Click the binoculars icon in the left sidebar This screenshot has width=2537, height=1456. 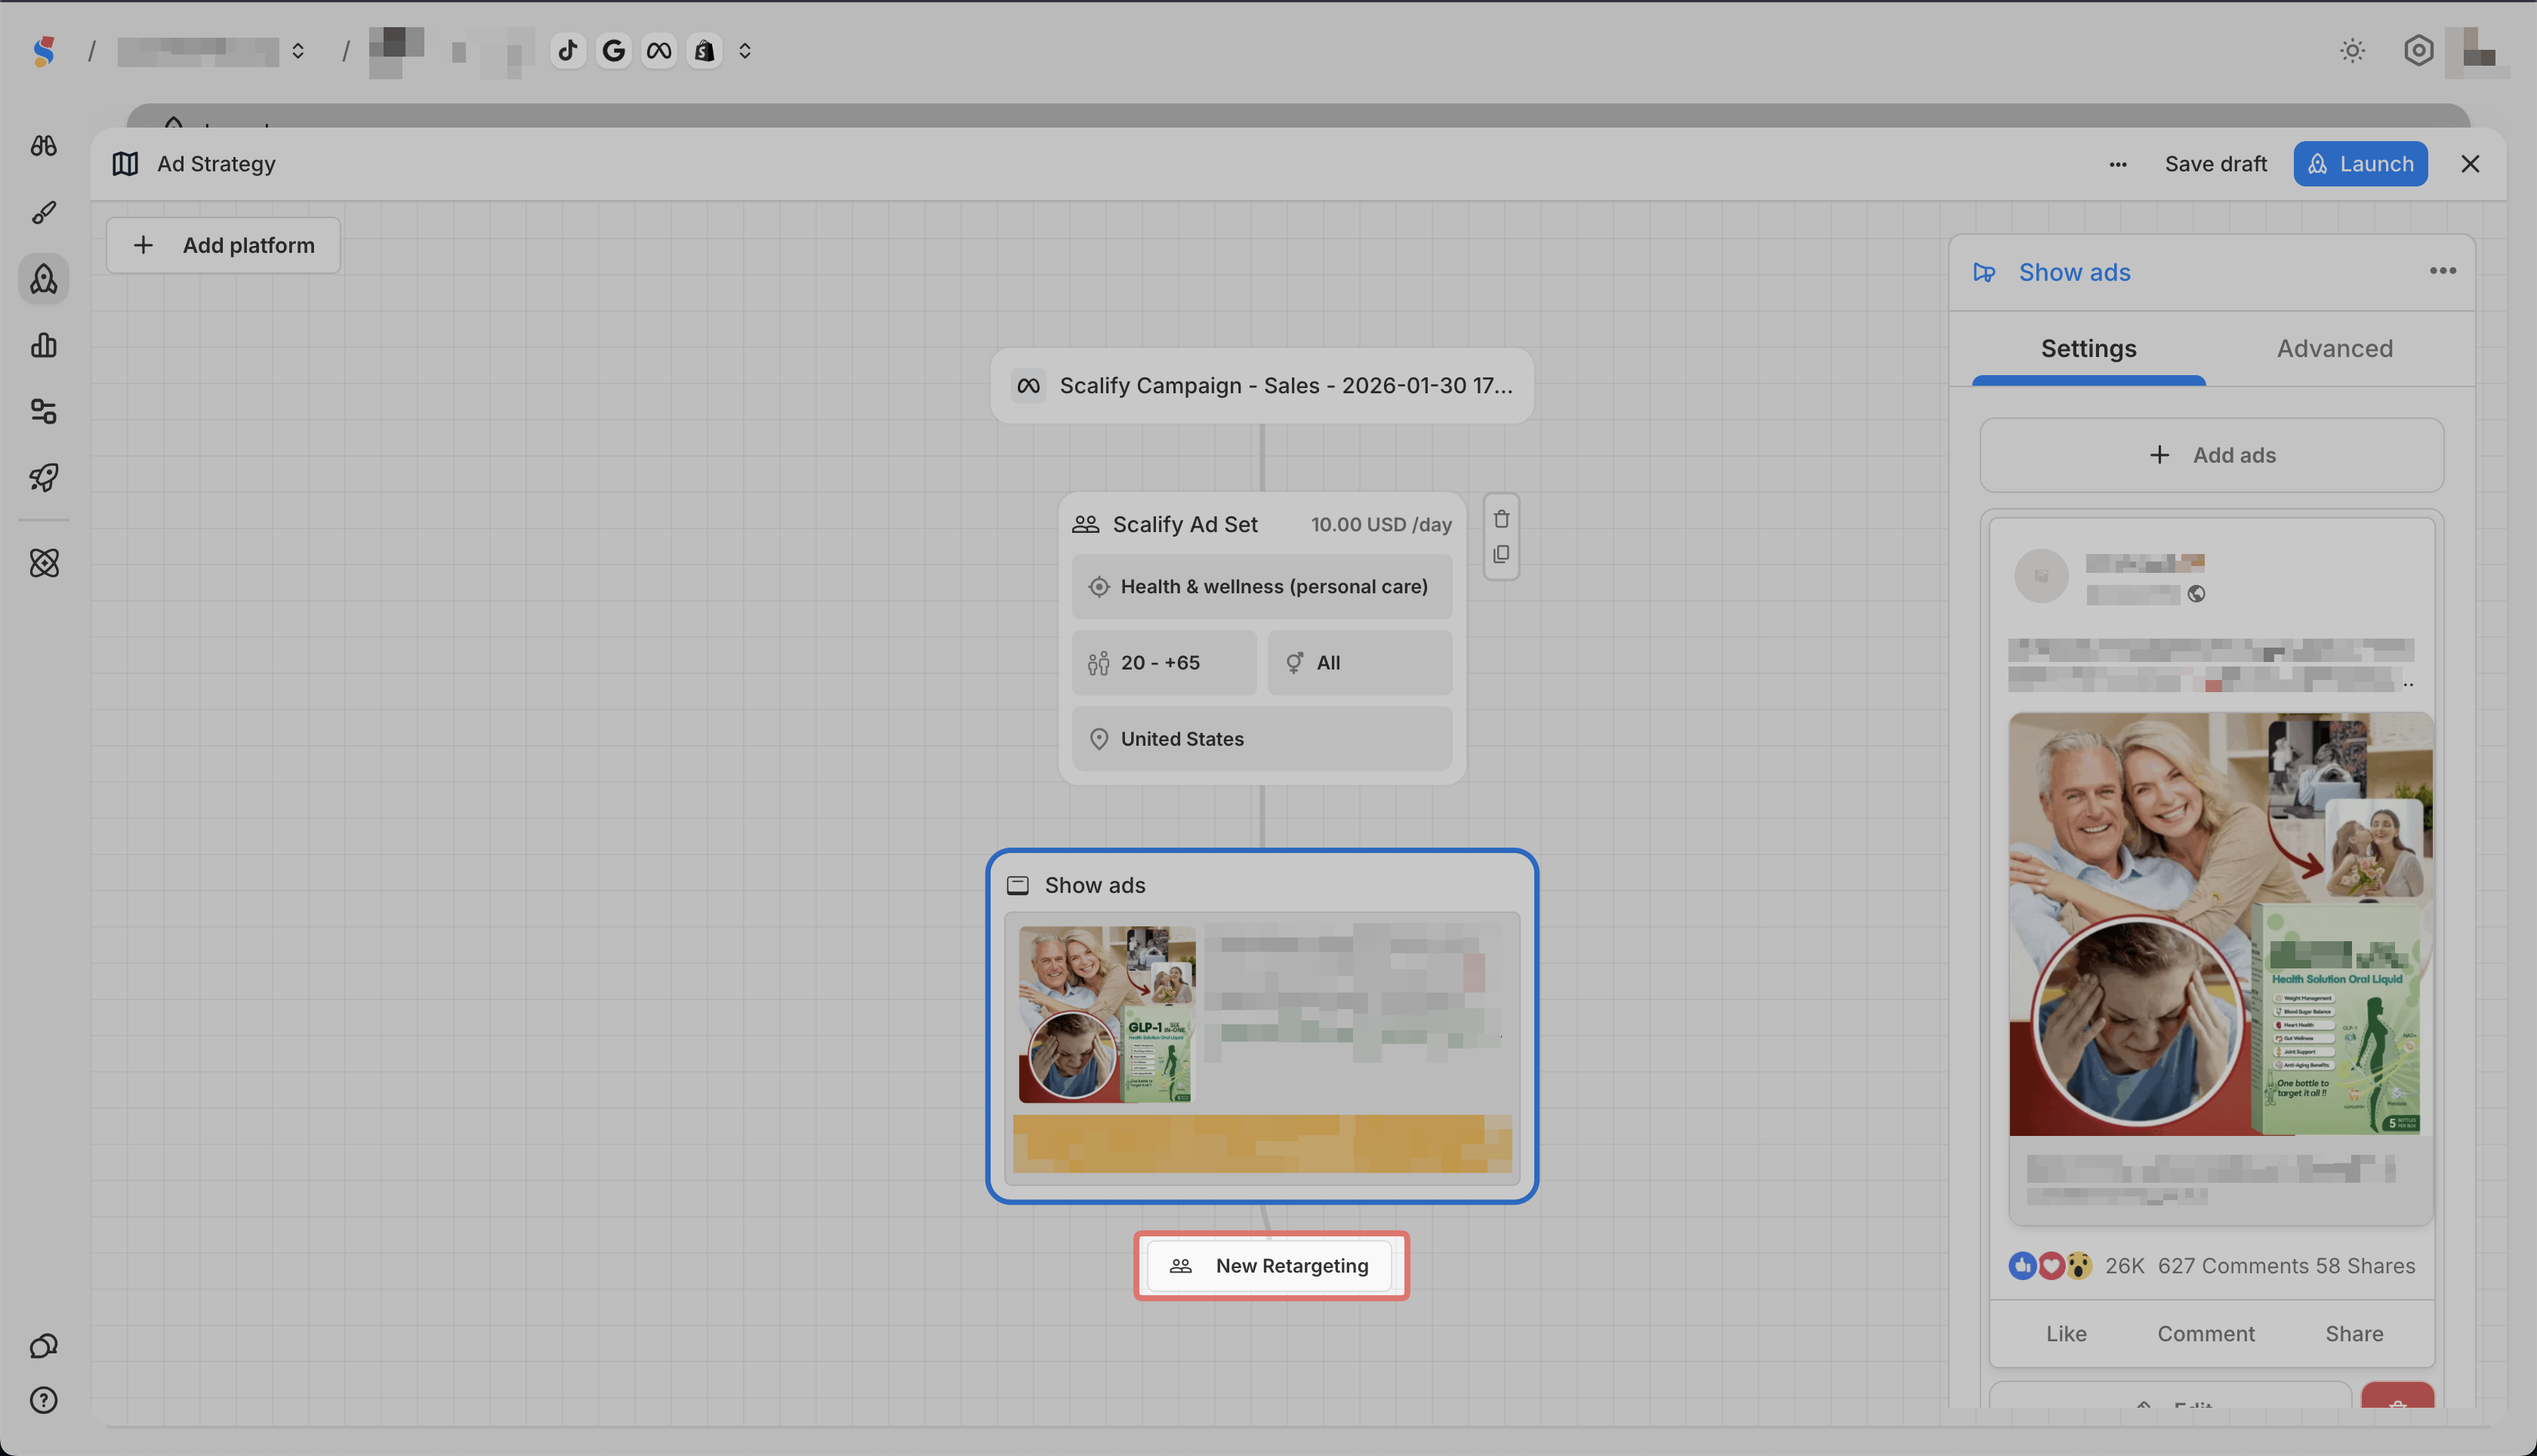[x=43, y=146]
